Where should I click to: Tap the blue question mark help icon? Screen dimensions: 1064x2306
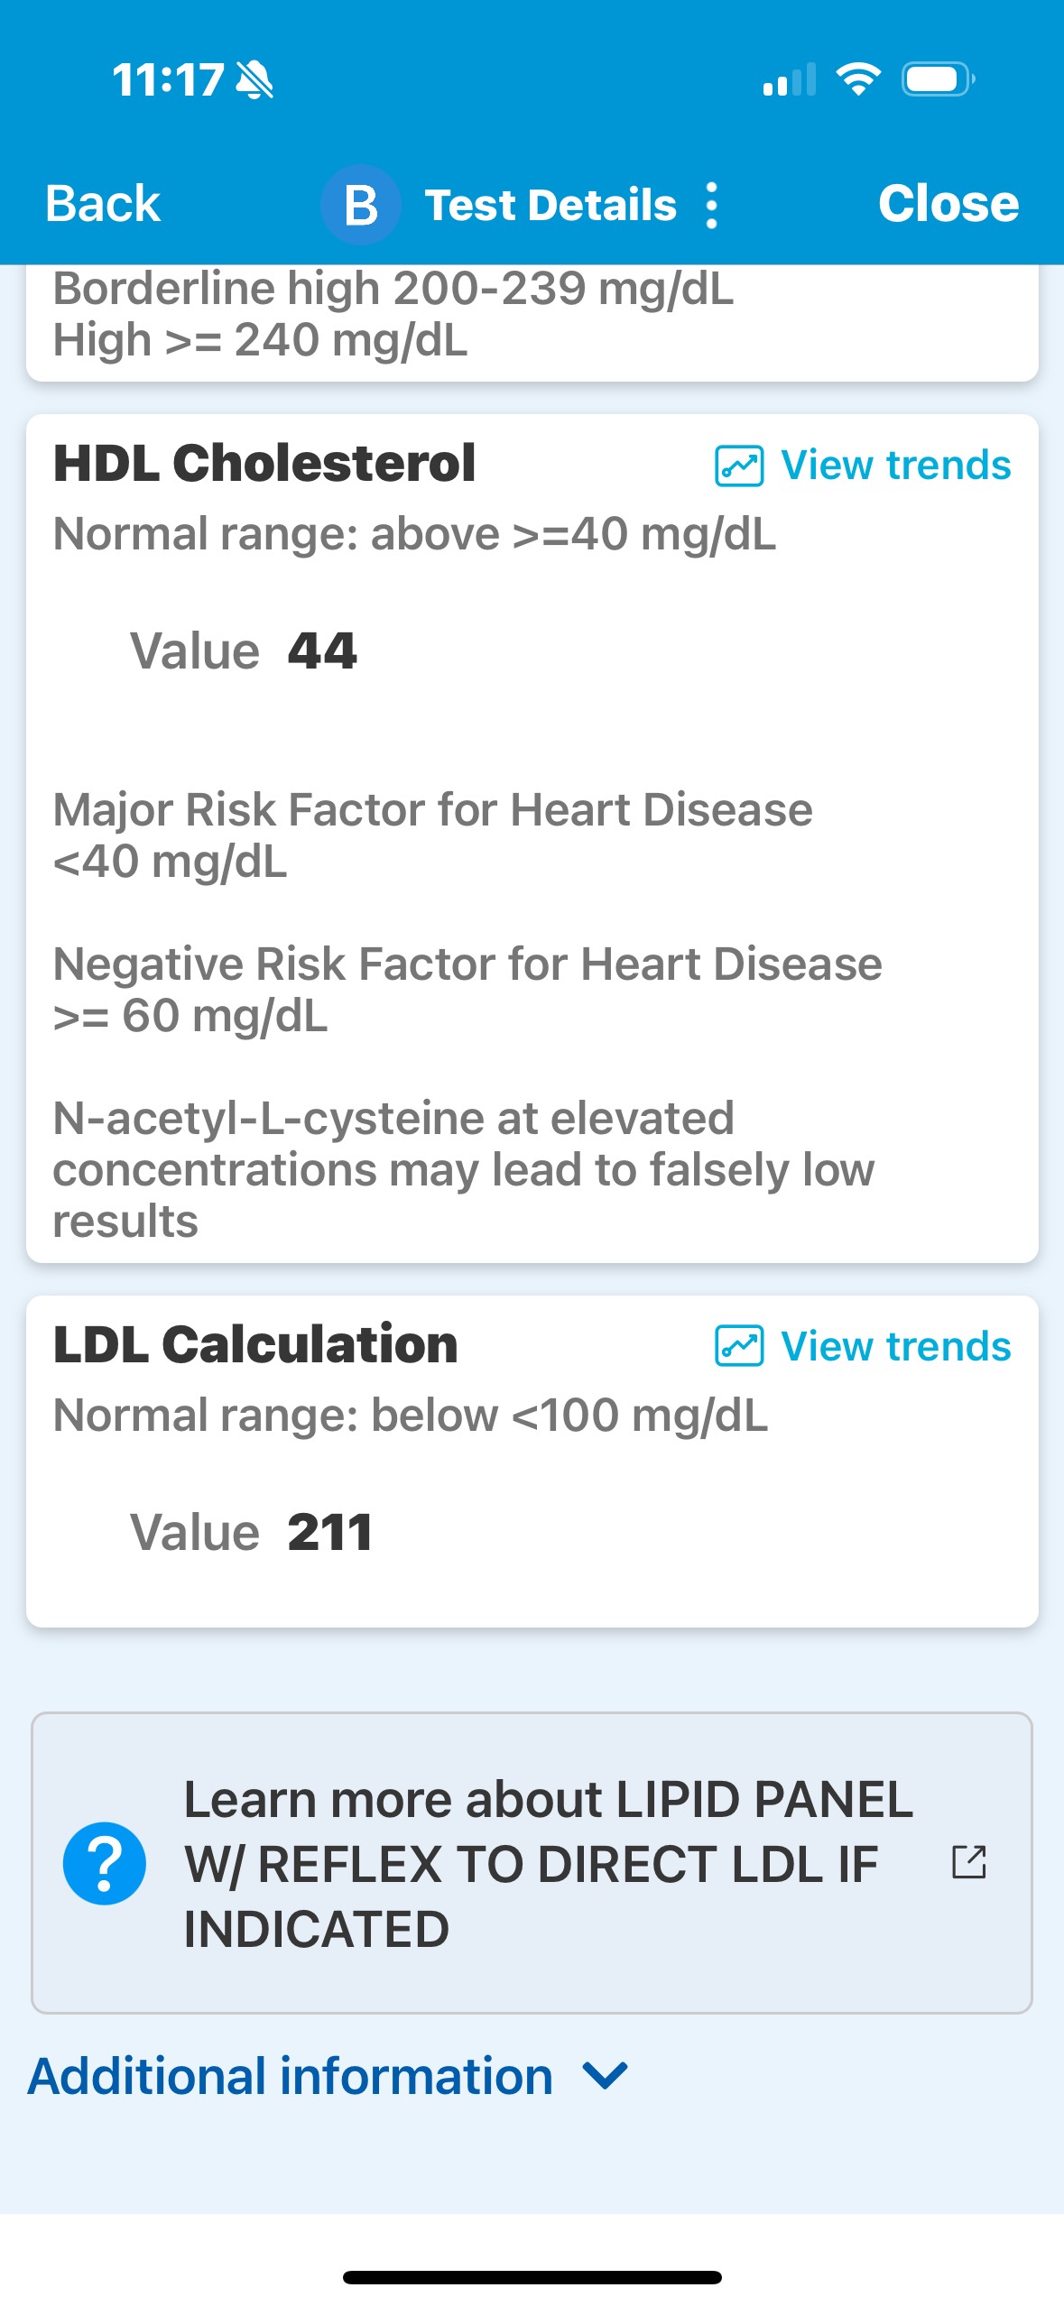(x=105, y=1863)
